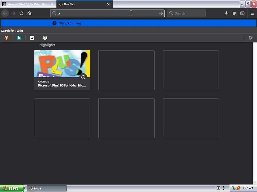The width and height of the screenshot is (257, 192).
Task: Click the scrollbar down arrow
Action: coord(255,182)
